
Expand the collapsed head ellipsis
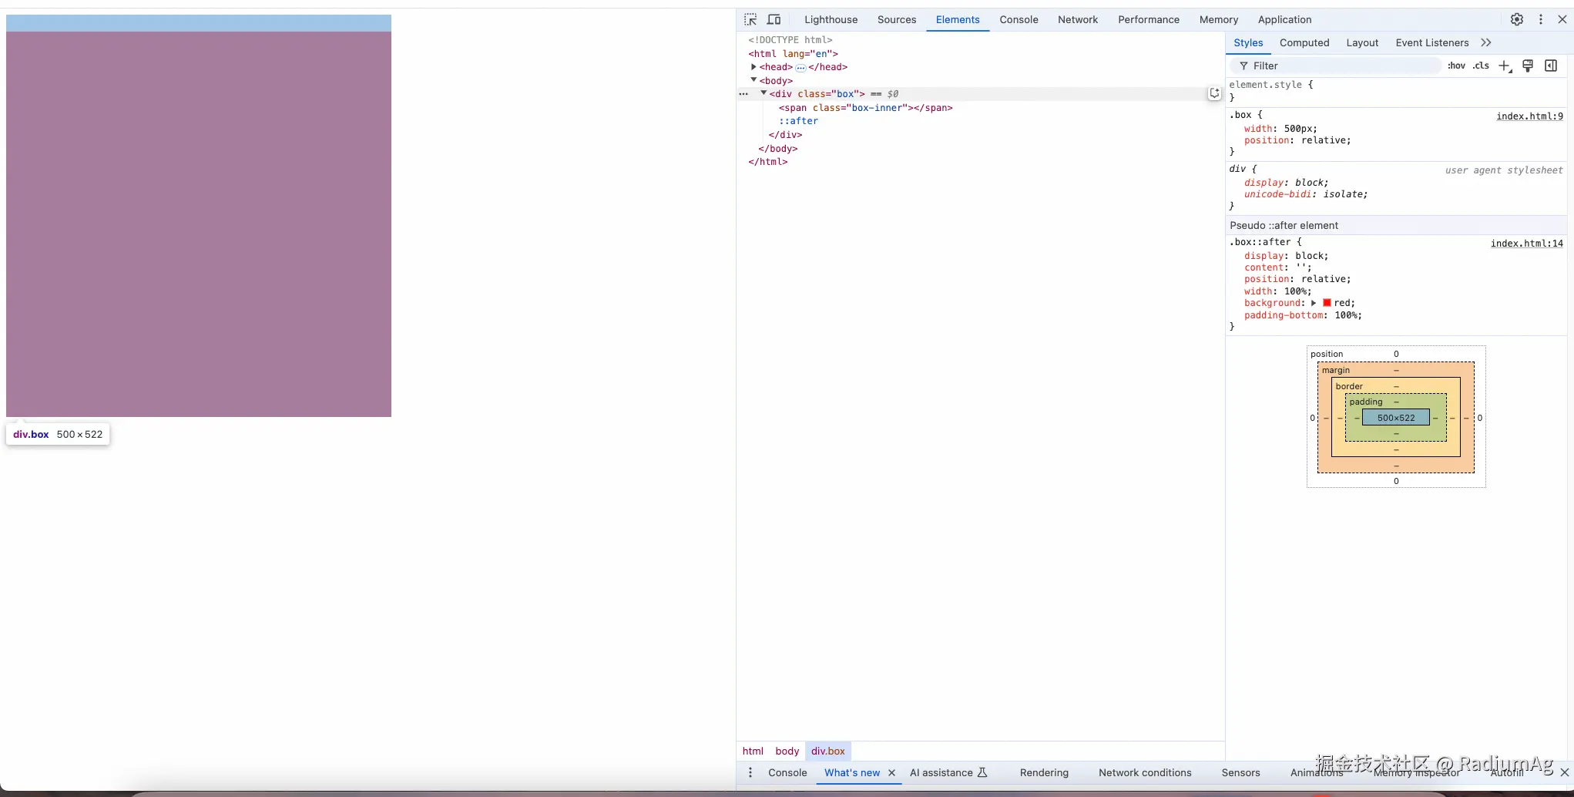(x=800, y=68)
